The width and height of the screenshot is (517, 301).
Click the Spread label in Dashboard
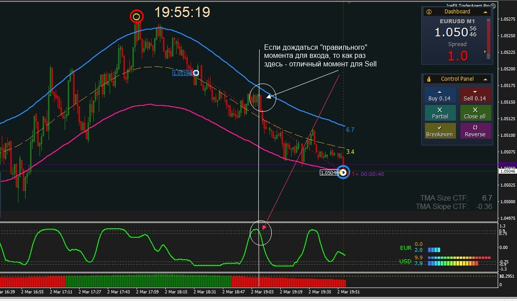coord(457,44)
